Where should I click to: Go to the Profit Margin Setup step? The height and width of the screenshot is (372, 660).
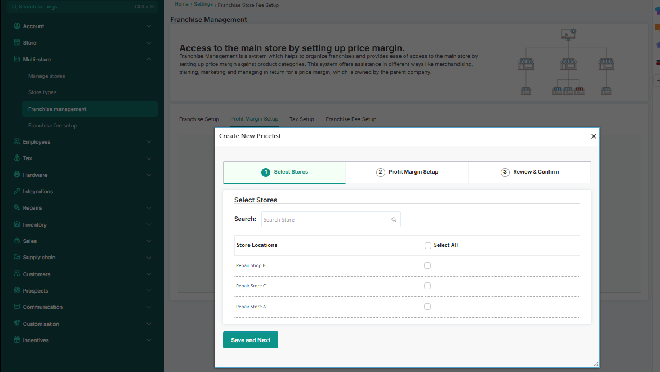click(x=407, y=172)
